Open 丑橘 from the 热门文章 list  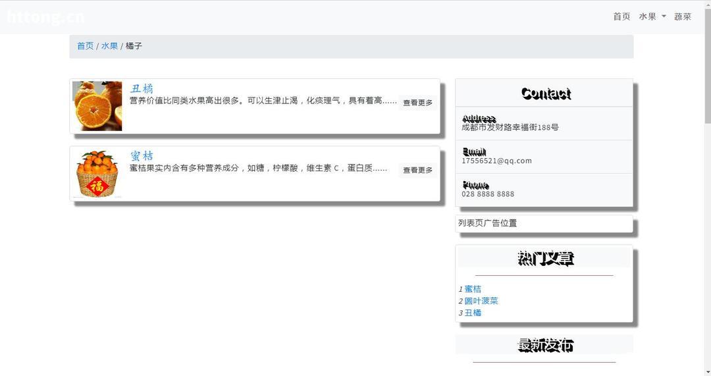pos(473,313)
